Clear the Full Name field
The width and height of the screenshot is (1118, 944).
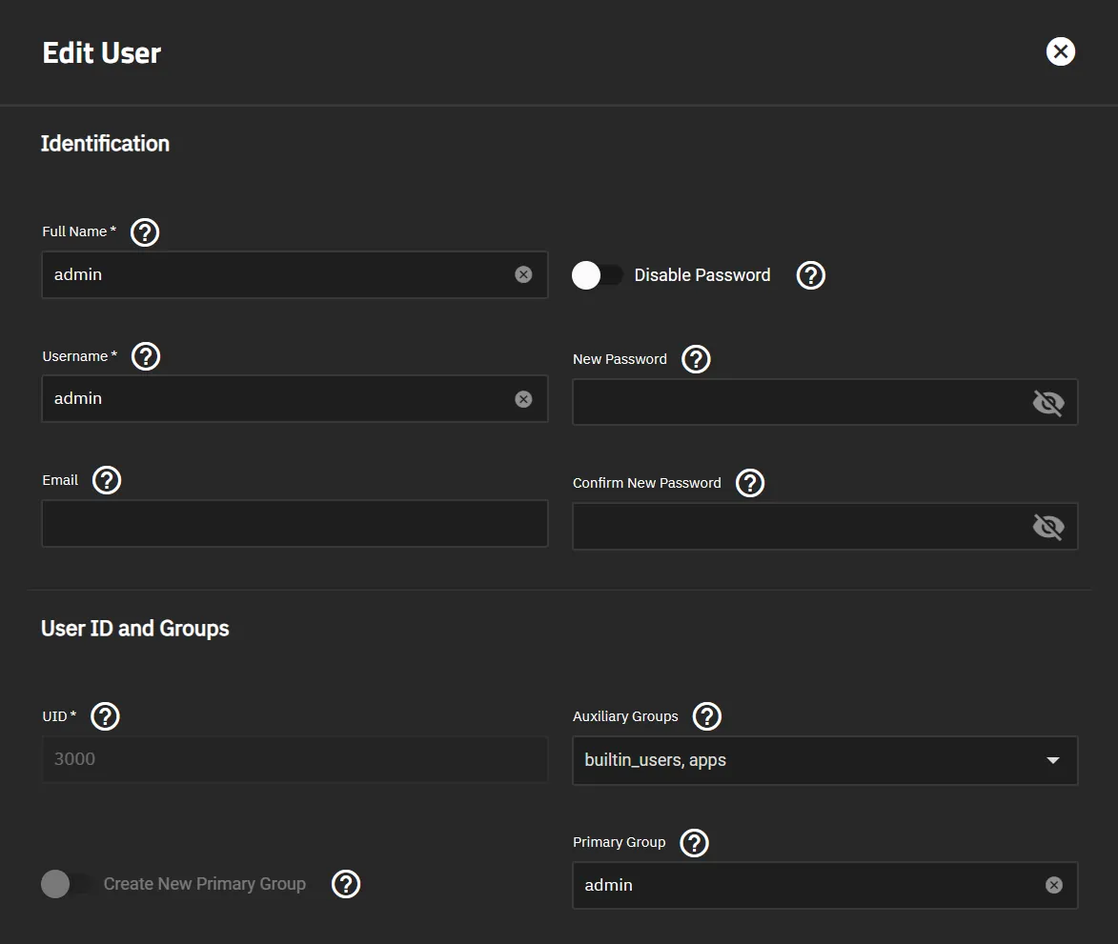[523, 273]
